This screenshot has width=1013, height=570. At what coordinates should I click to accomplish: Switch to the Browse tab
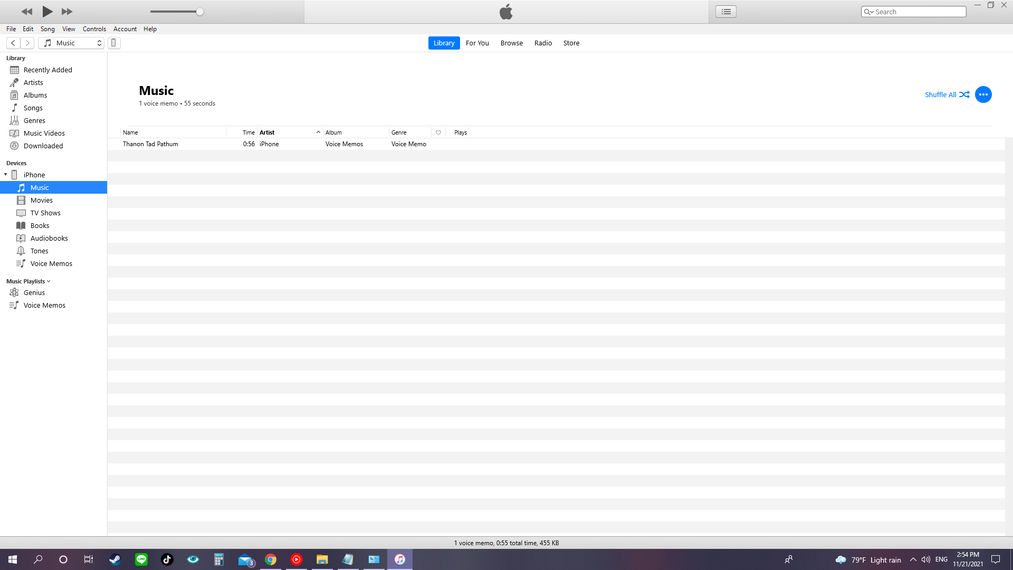click(x=511, y=43)
